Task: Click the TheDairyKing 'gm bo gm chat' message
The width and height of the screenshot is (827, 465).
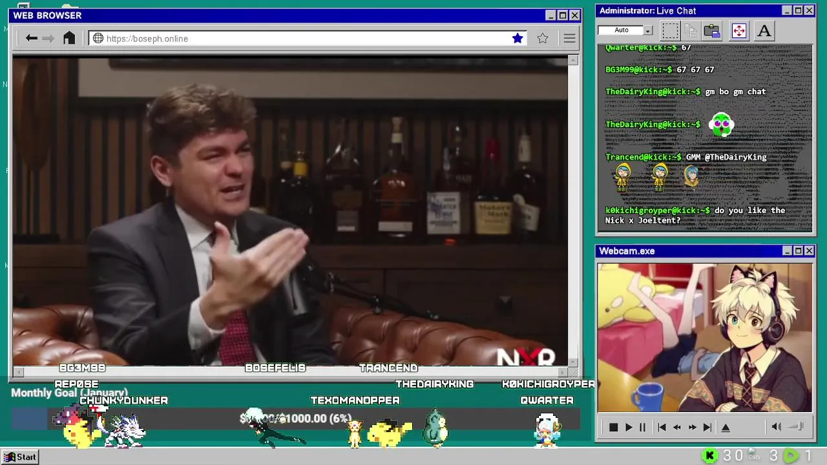Action: 686,92
